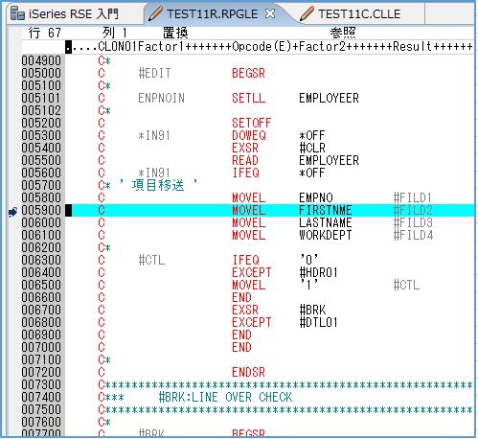478x439 pixels.
Task: Place cursor on EMPLOYEER in the READ line
Action: [x=329, y=160]
